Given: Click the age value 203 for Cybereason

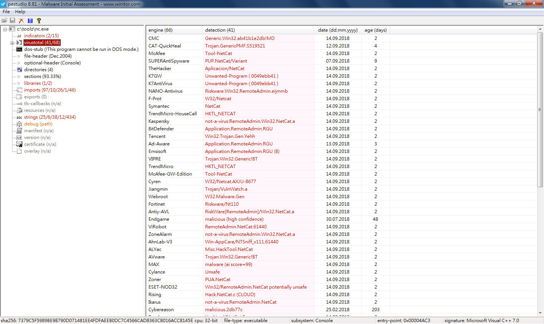Looking at the screenshot, I should click(x=376, y=310).
